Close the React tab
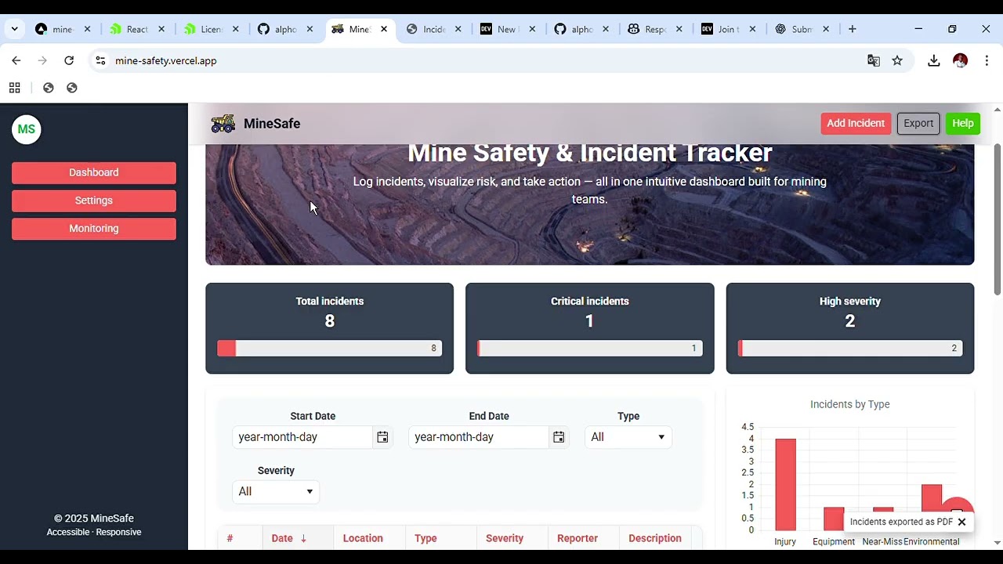 (x=161, y=29)
